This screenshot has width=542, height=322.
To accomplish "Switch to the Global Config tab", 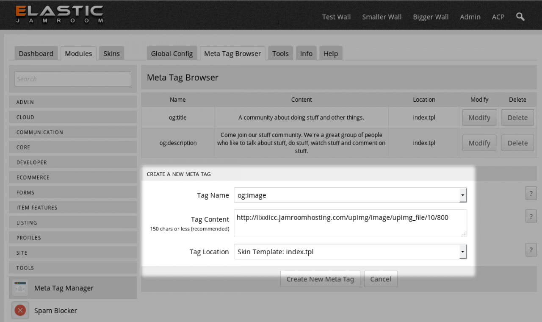I will pyautogui.click(x=171, y=54).
